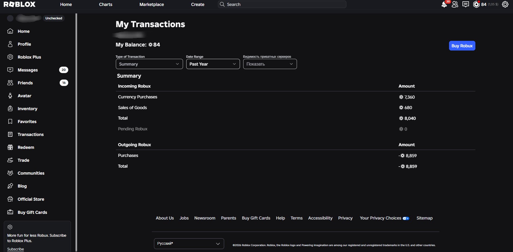Screen dimensions: 513x252
Task: Click the Pending Robux row label
Action: [133, 129]
